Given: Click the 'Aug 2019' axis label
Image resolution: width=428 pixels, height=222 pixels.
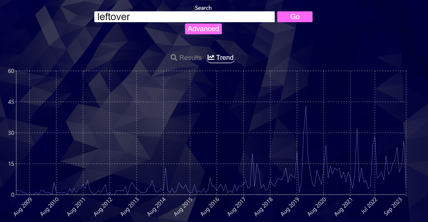Looking at the screenshot, I should click(x=290, y=207).
